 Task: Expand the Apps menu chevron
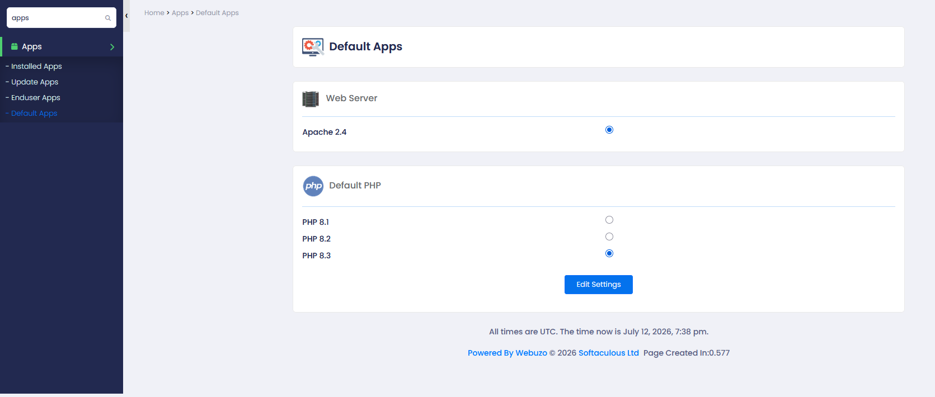112,47
